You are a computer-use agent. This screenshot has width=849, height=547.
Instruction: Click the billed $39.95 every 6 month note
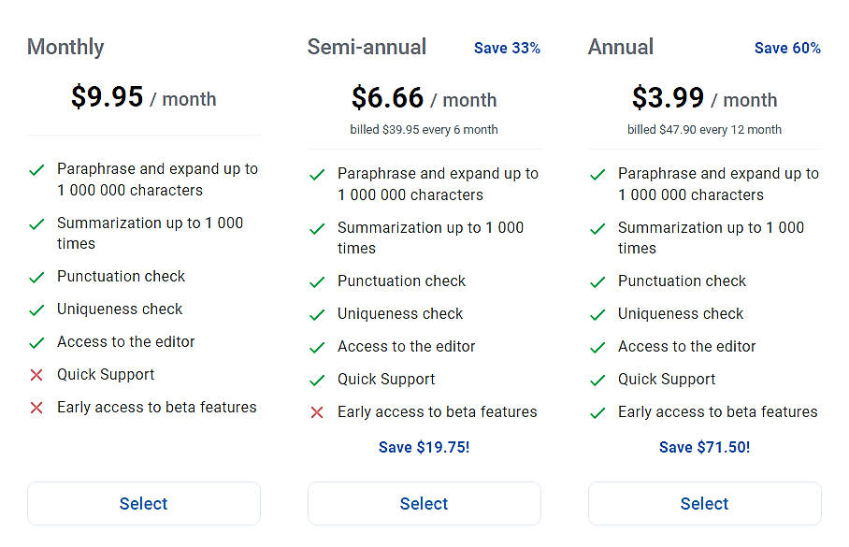point(424,129)
